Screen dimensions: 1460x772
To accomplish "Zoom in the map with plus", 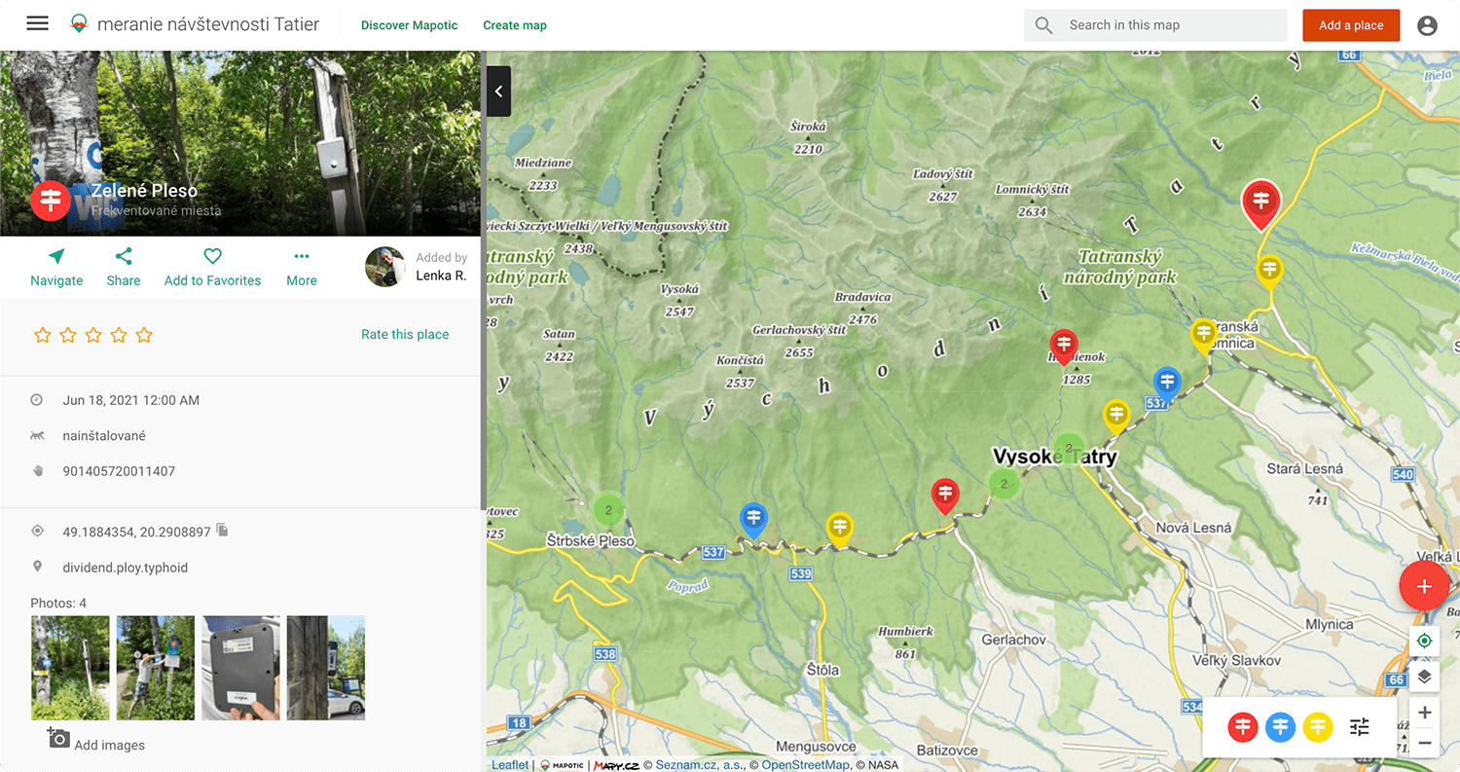I will pyautogui.click(x=1424, y=713).
